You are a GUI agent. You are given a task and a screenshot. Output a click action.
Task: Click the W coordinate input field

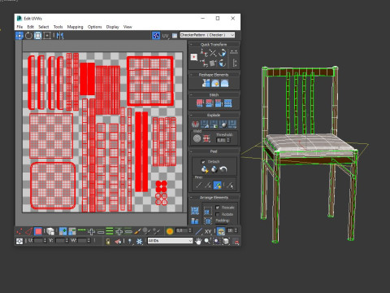(82, 241)
